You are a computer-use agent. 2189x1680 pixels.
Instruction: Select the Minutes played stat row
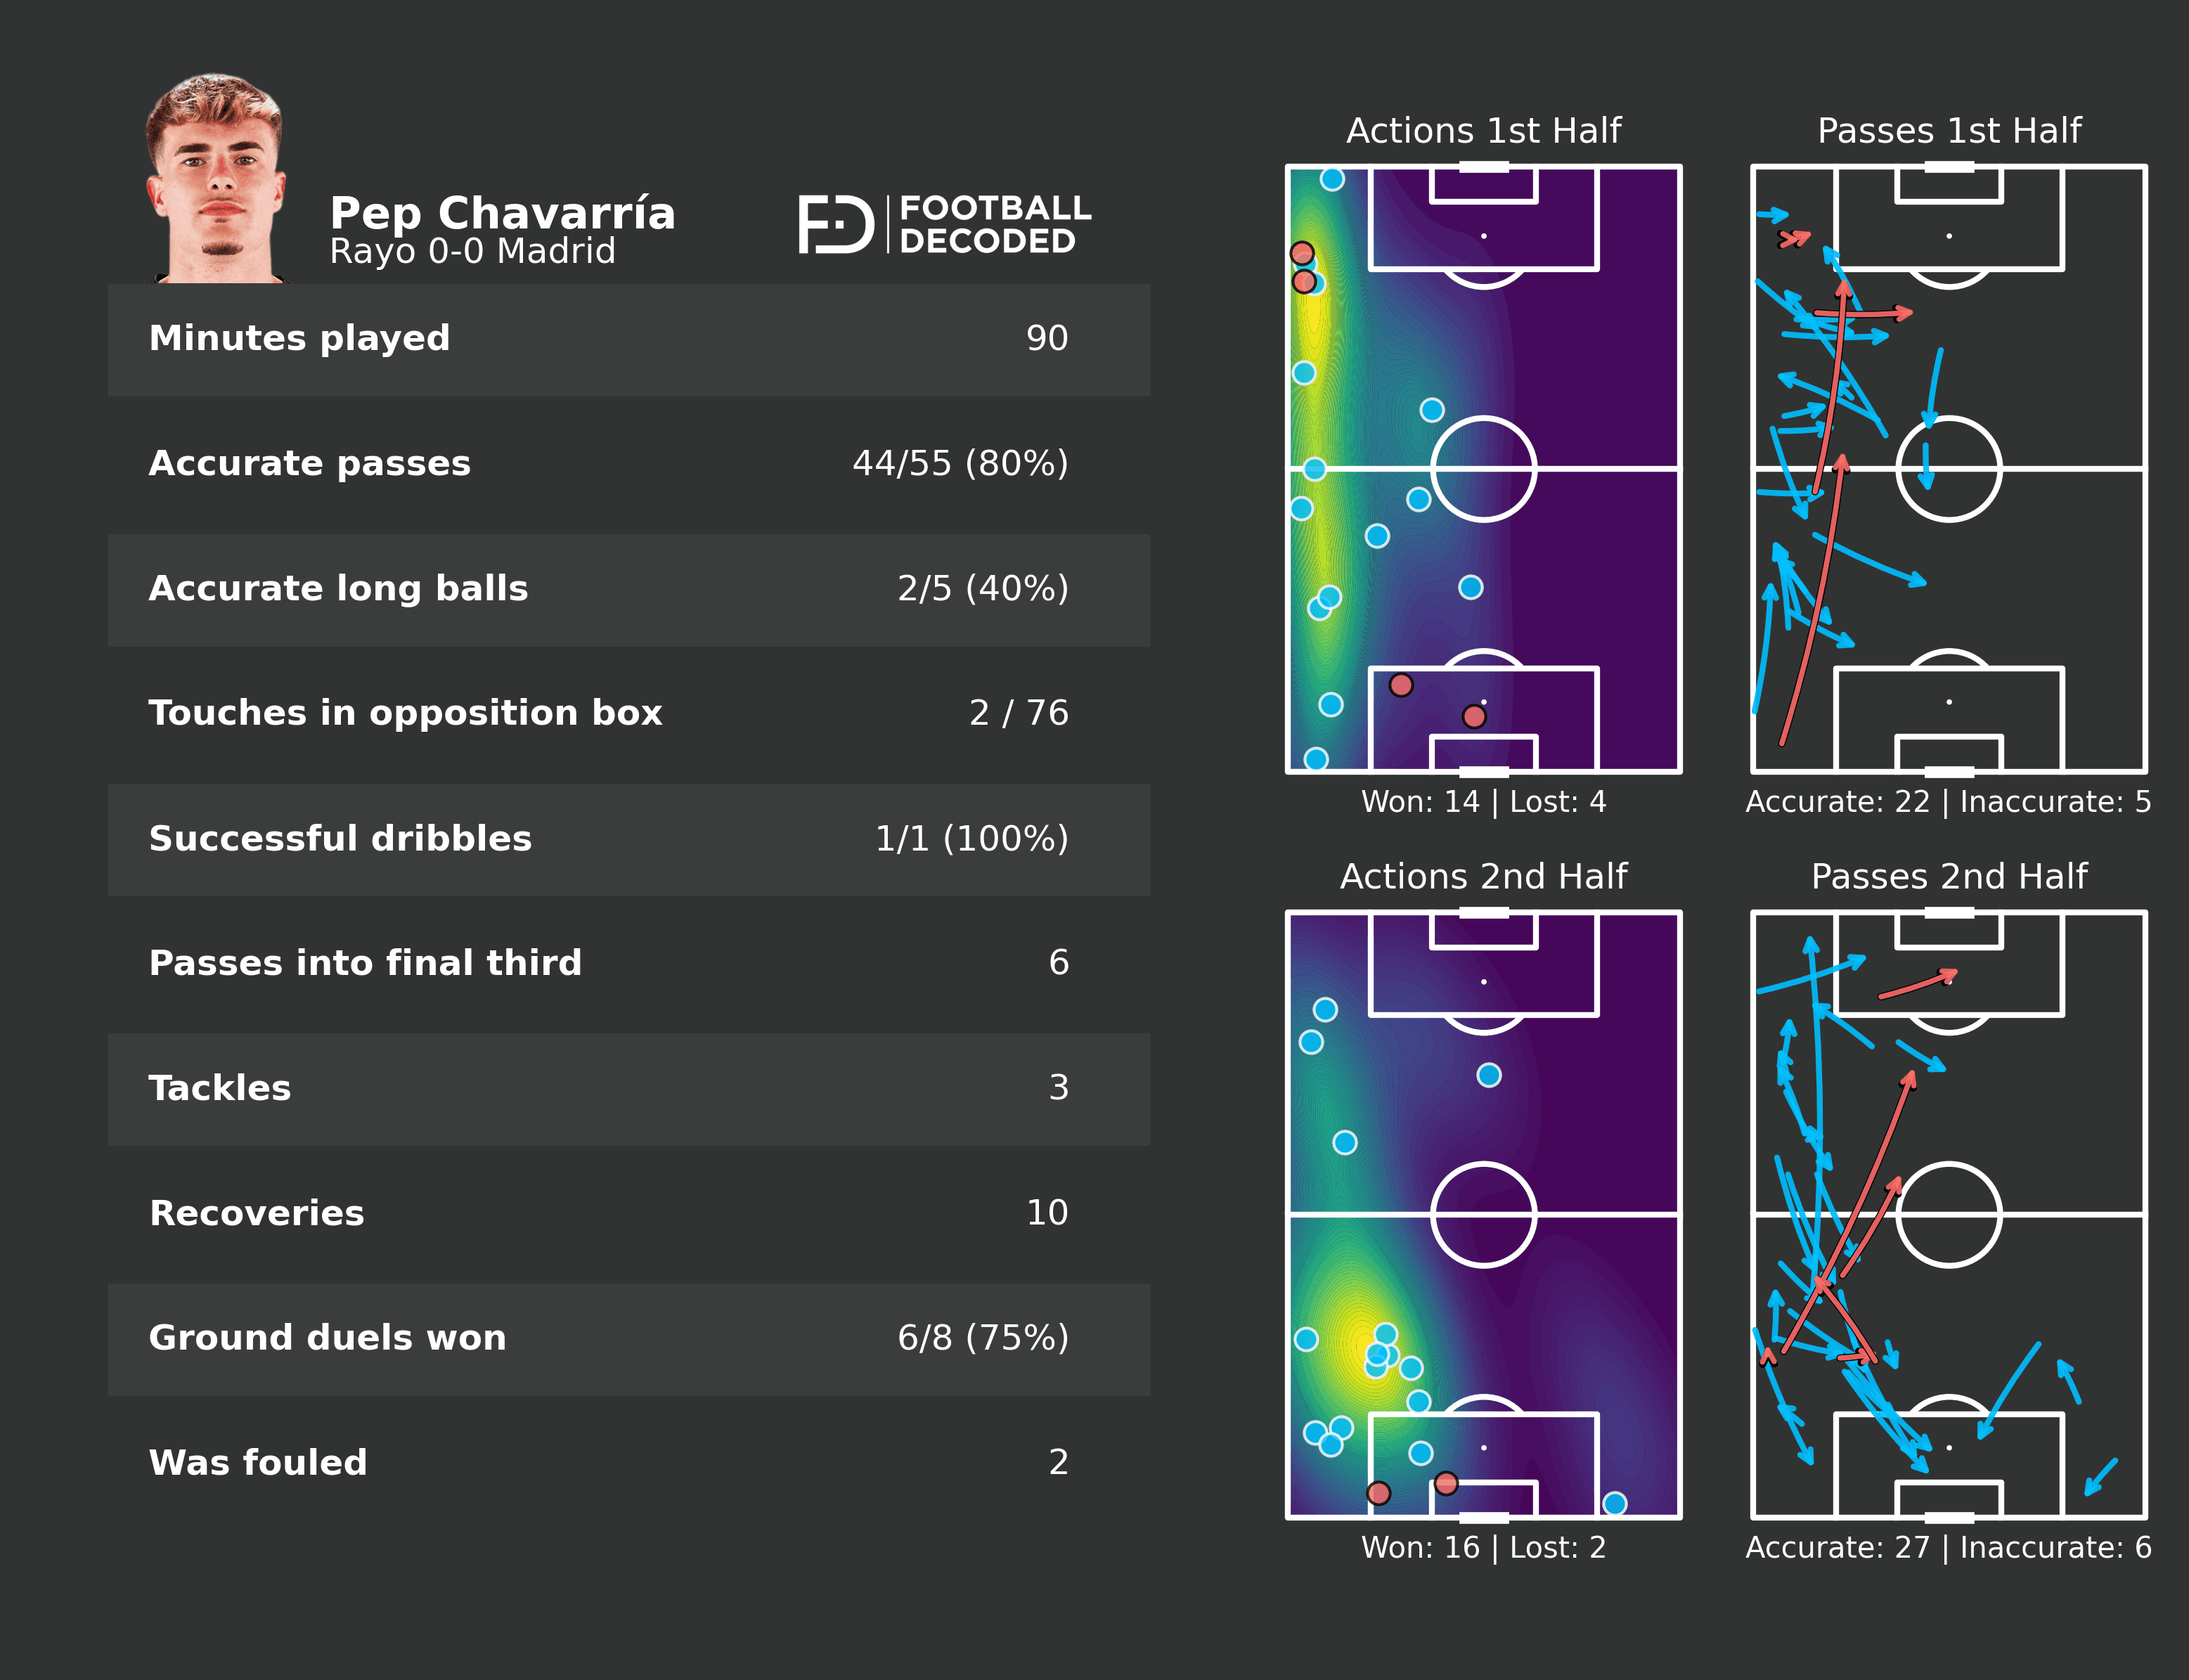point(628,339)
